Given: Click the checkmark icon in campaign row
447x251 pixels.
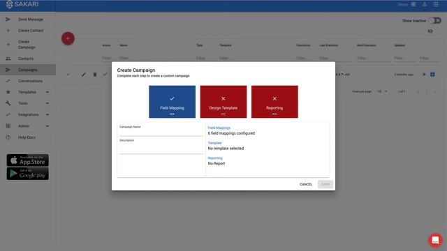Looking at the screenshot, I should point(105,75).
